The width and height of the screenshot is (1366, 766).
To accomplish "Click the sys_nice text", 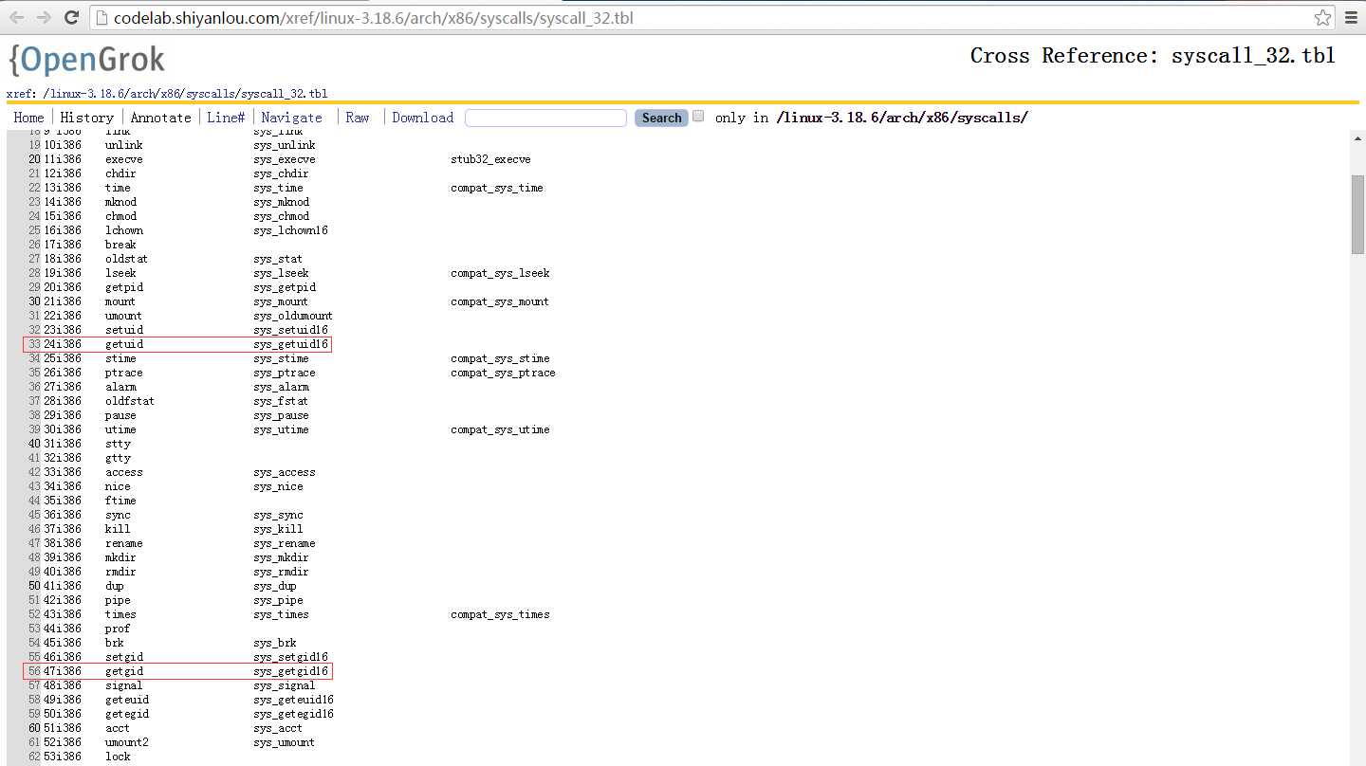I will [x=278, y=486].
